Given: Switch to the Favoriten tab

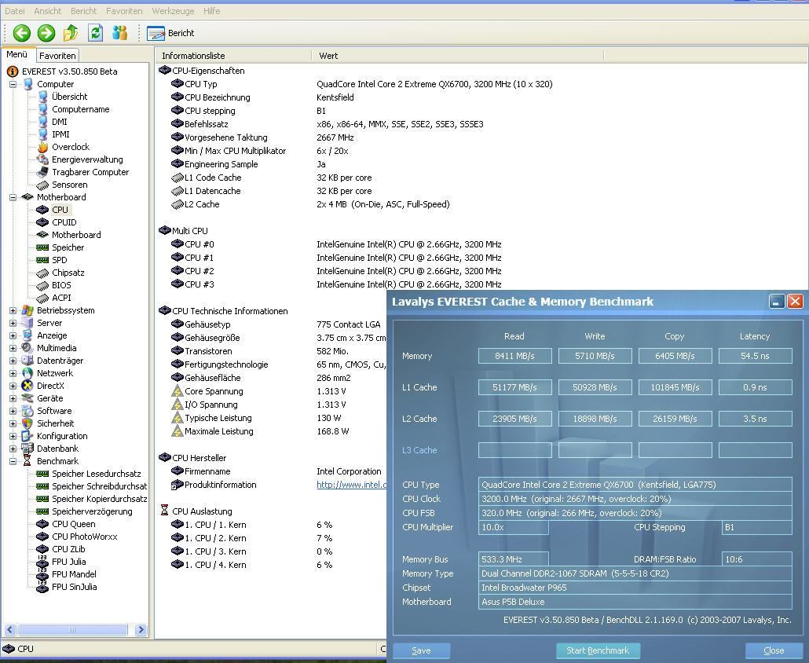Looking at the screenshot, I should 57,56.
